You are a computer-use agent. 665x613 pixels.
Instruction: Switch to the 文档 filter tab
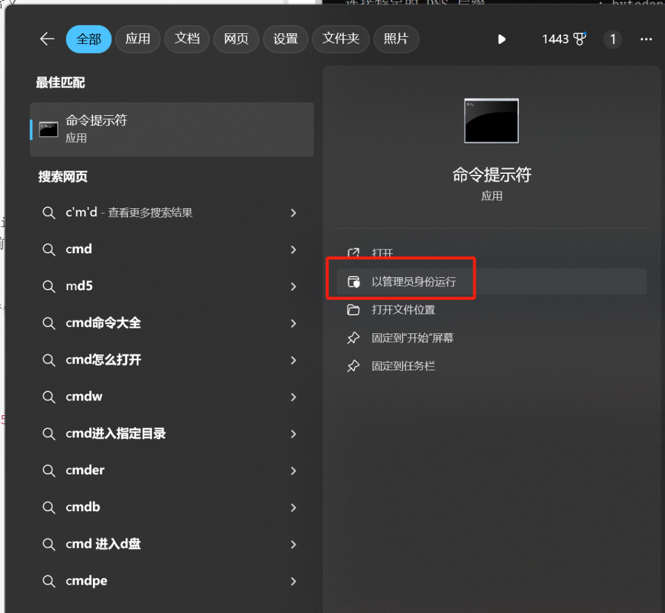click(x=187, y=39)
